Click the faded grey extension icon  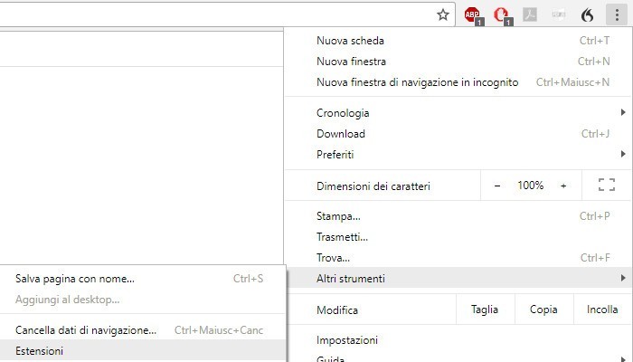point(559,15)
